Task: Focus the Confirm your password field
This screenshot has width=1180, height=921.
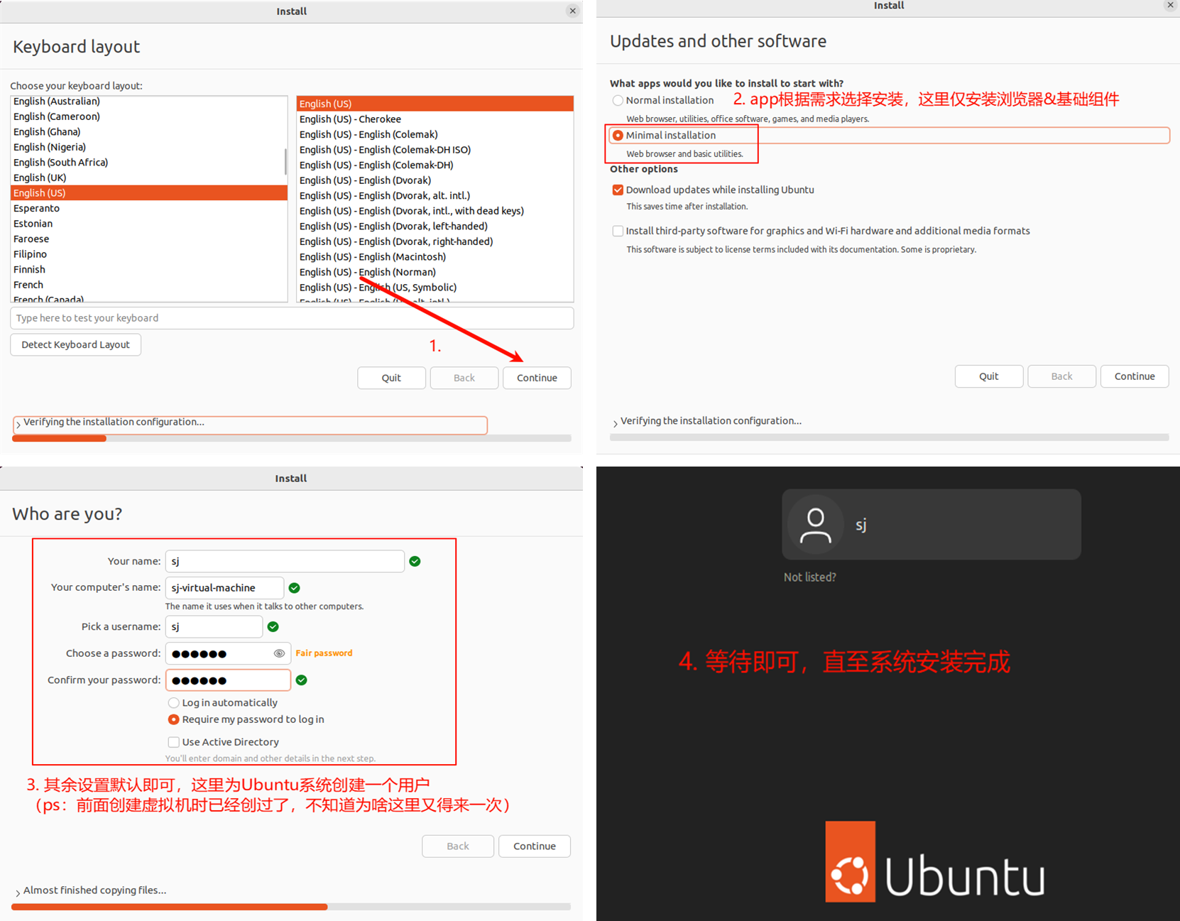Action: pos(228,680)
